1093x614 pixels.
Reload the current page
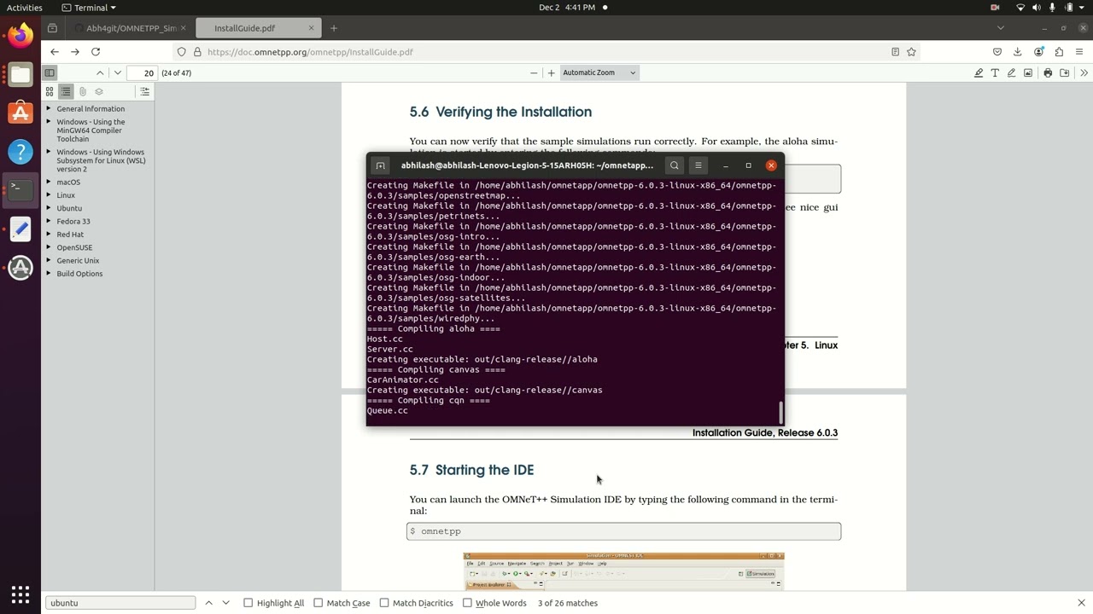96,52
